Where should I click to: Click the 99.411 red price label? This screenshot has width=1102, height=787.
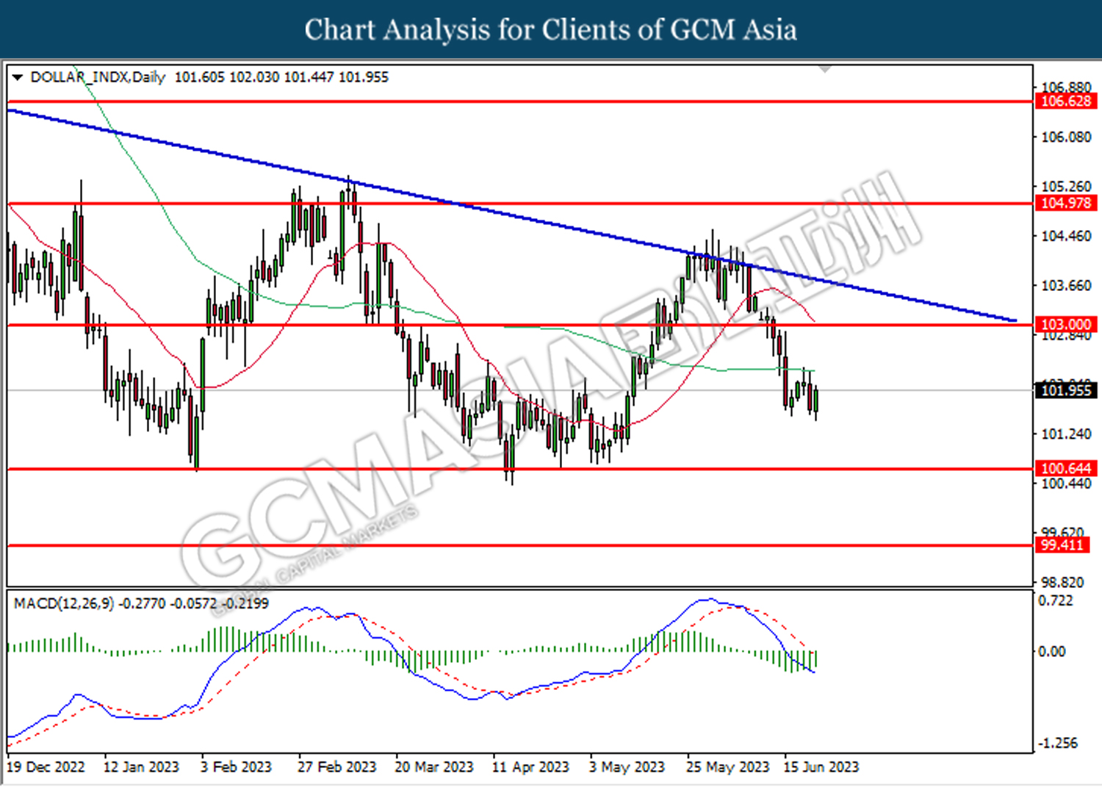tap(1062, 545)
